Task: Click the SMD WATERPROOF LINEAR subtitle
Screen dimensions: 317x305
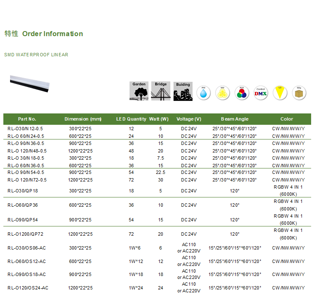Action: click(x=36, y=55)
